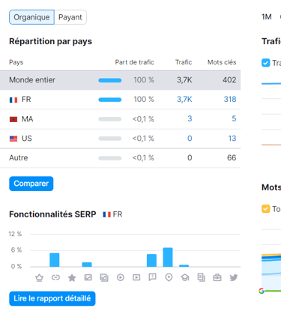This screenshot has width=281, height=314.
Task: Click the Trafic column header
Action: tap(184, 62)
